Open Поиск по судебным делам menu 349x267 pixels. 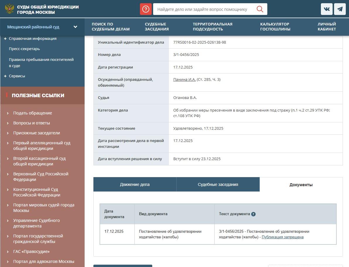(x=110, y=27)
